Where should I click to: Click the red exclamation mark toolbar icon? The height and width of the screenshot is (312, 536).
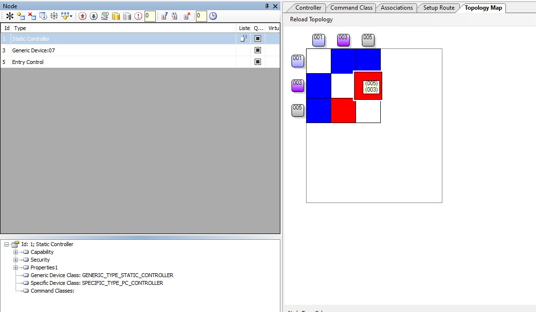coord(138,16)
